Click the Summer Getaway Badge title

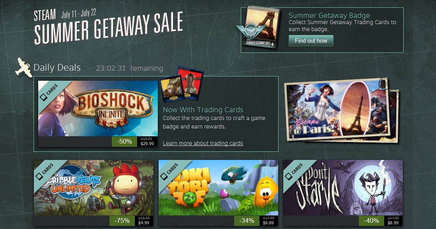[x=329, y=16]
